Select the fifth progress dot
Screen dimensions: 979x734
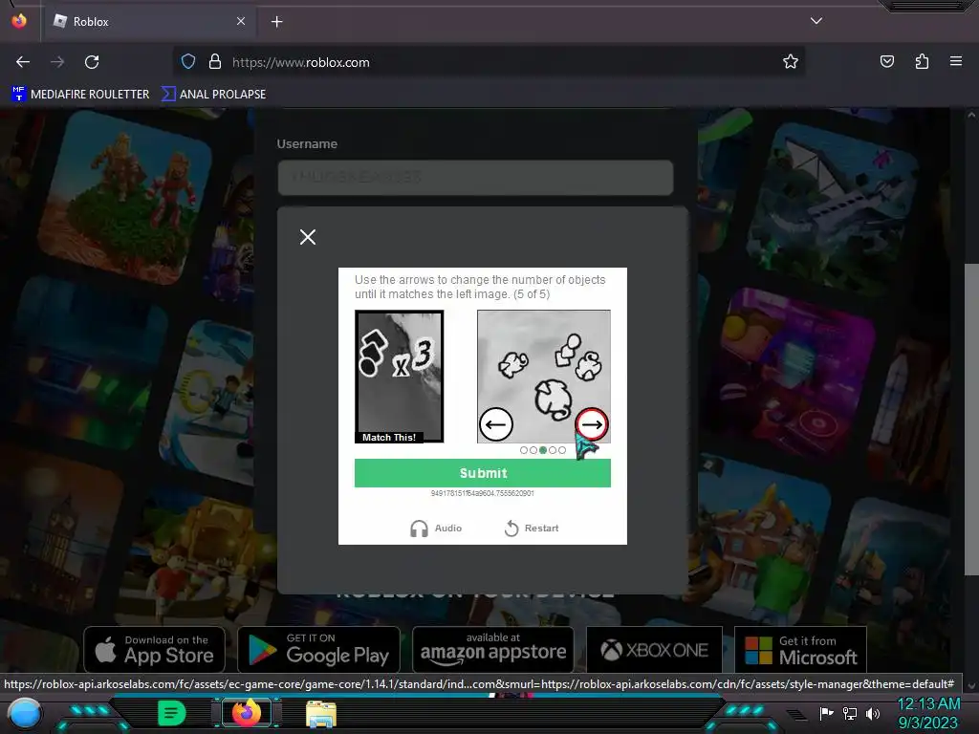562,450
